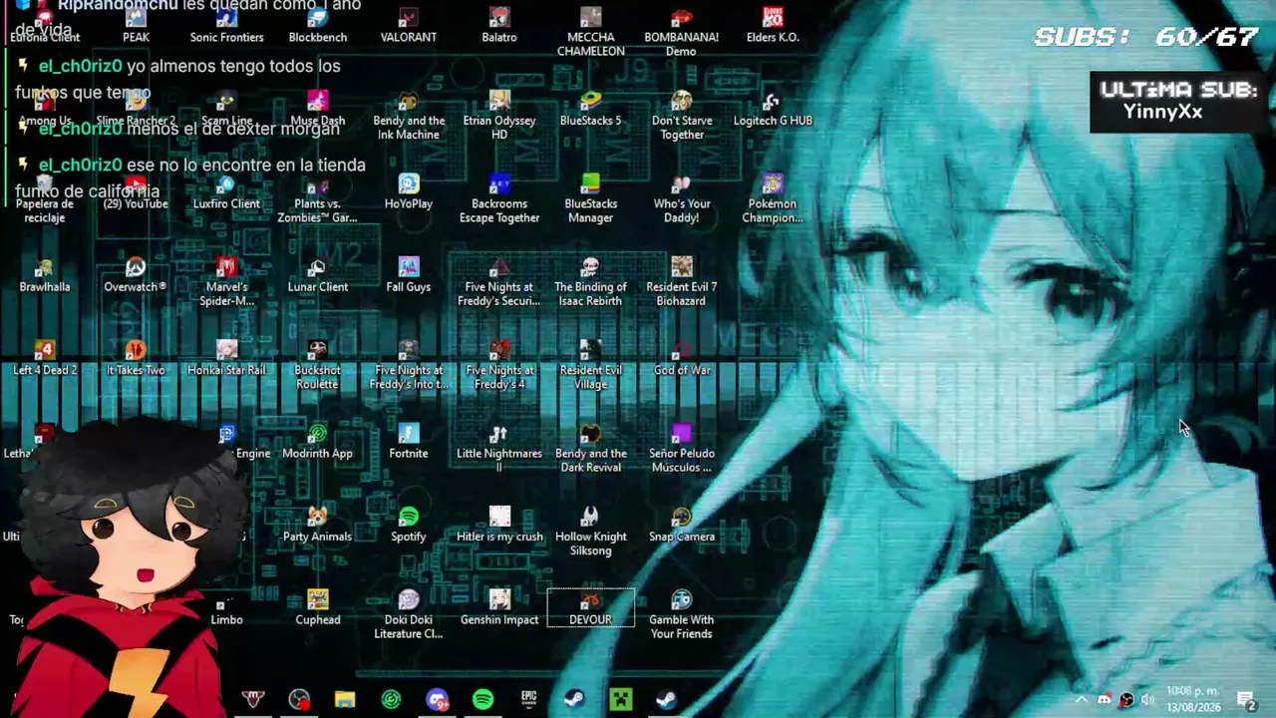Select the Señor Peludo Músculos icon
The image size is (1276, 718).
[682, 449]
